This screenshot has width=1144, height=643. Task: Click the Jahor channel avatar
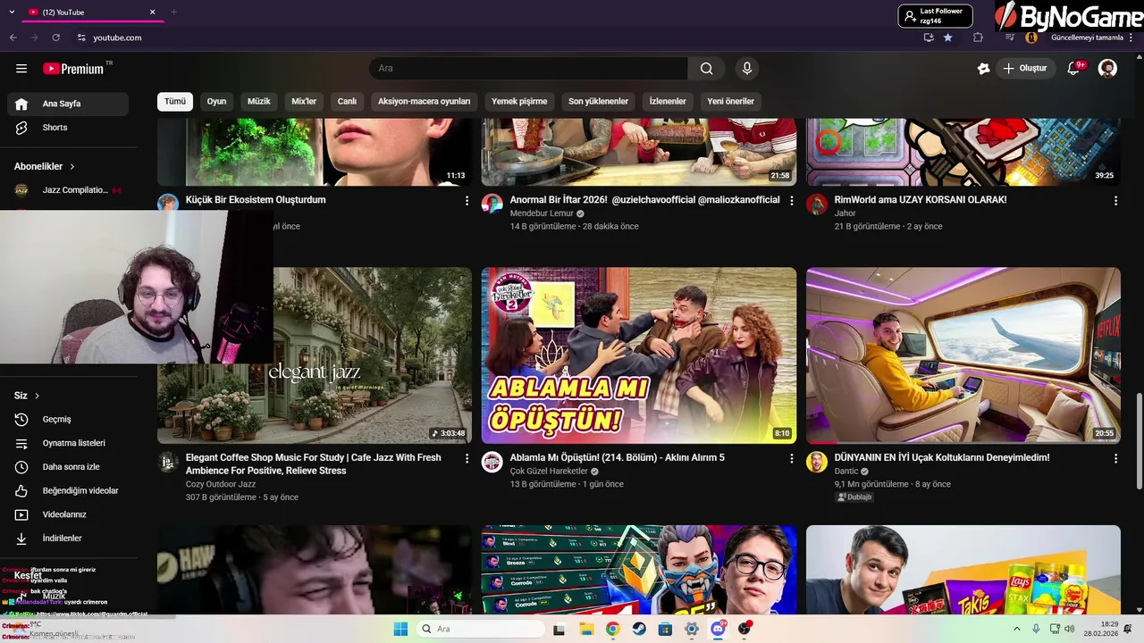pos(817,204)
